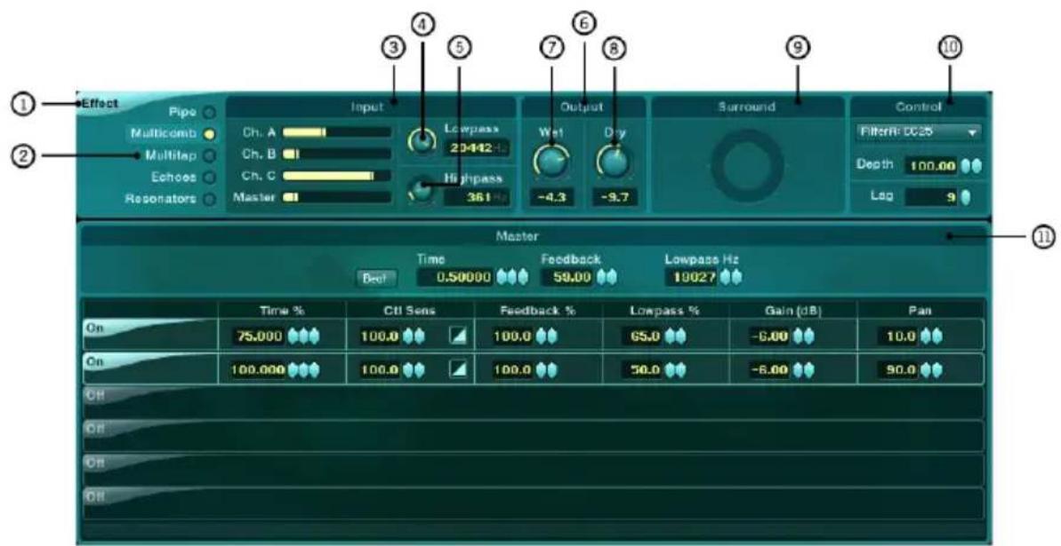Screen dimensions: 1061x546
Task: Select the Echoes effect radio button
Action: pos(211,177)
